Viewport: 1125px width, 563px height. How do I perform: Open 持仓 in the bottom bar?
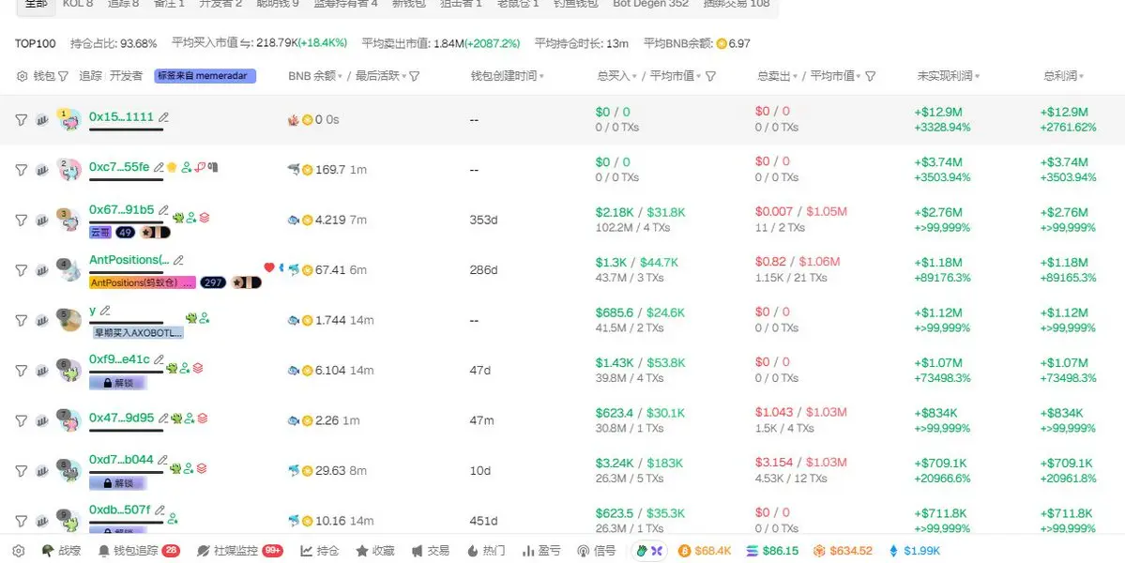pos(319,551)
